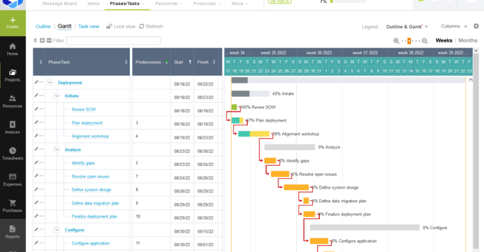Open the Define system design task link
Screen dimensions: 484x252
pos(92,190)
